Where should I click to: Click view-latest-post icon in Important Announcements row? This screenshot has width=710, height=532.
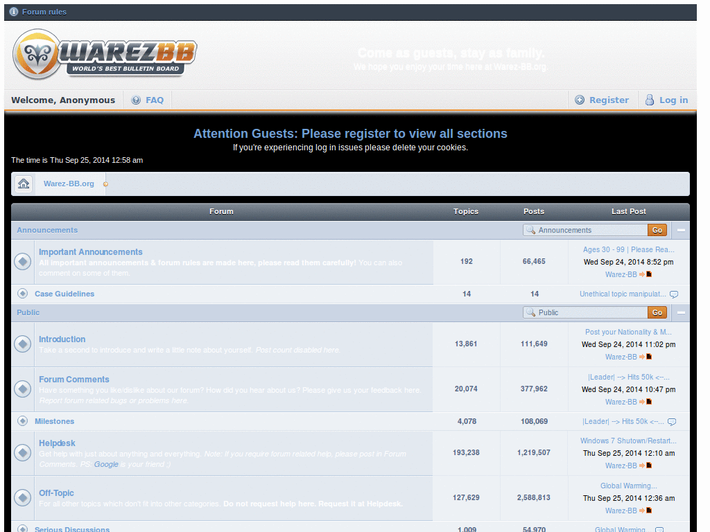[x=646, y=274]
